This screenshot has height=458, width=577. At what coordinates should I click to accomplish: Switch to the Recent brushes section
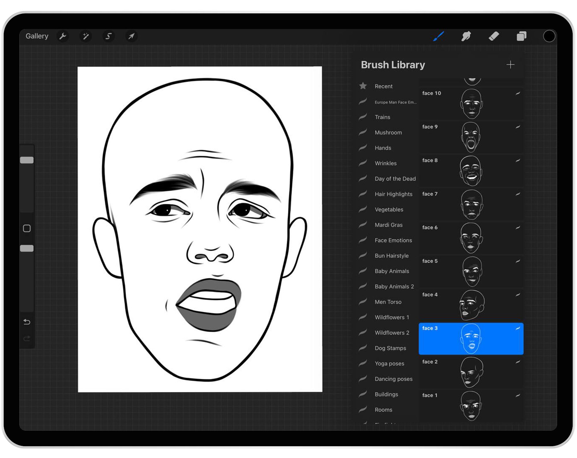pyautogui.click(x=384, y=86)
